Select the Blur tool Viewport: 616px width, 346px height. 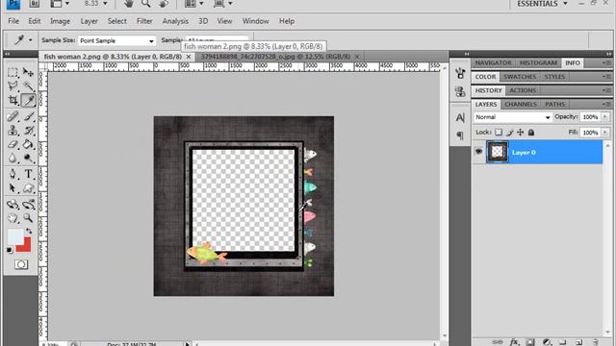pyautogui.click(x=13, y=158)
